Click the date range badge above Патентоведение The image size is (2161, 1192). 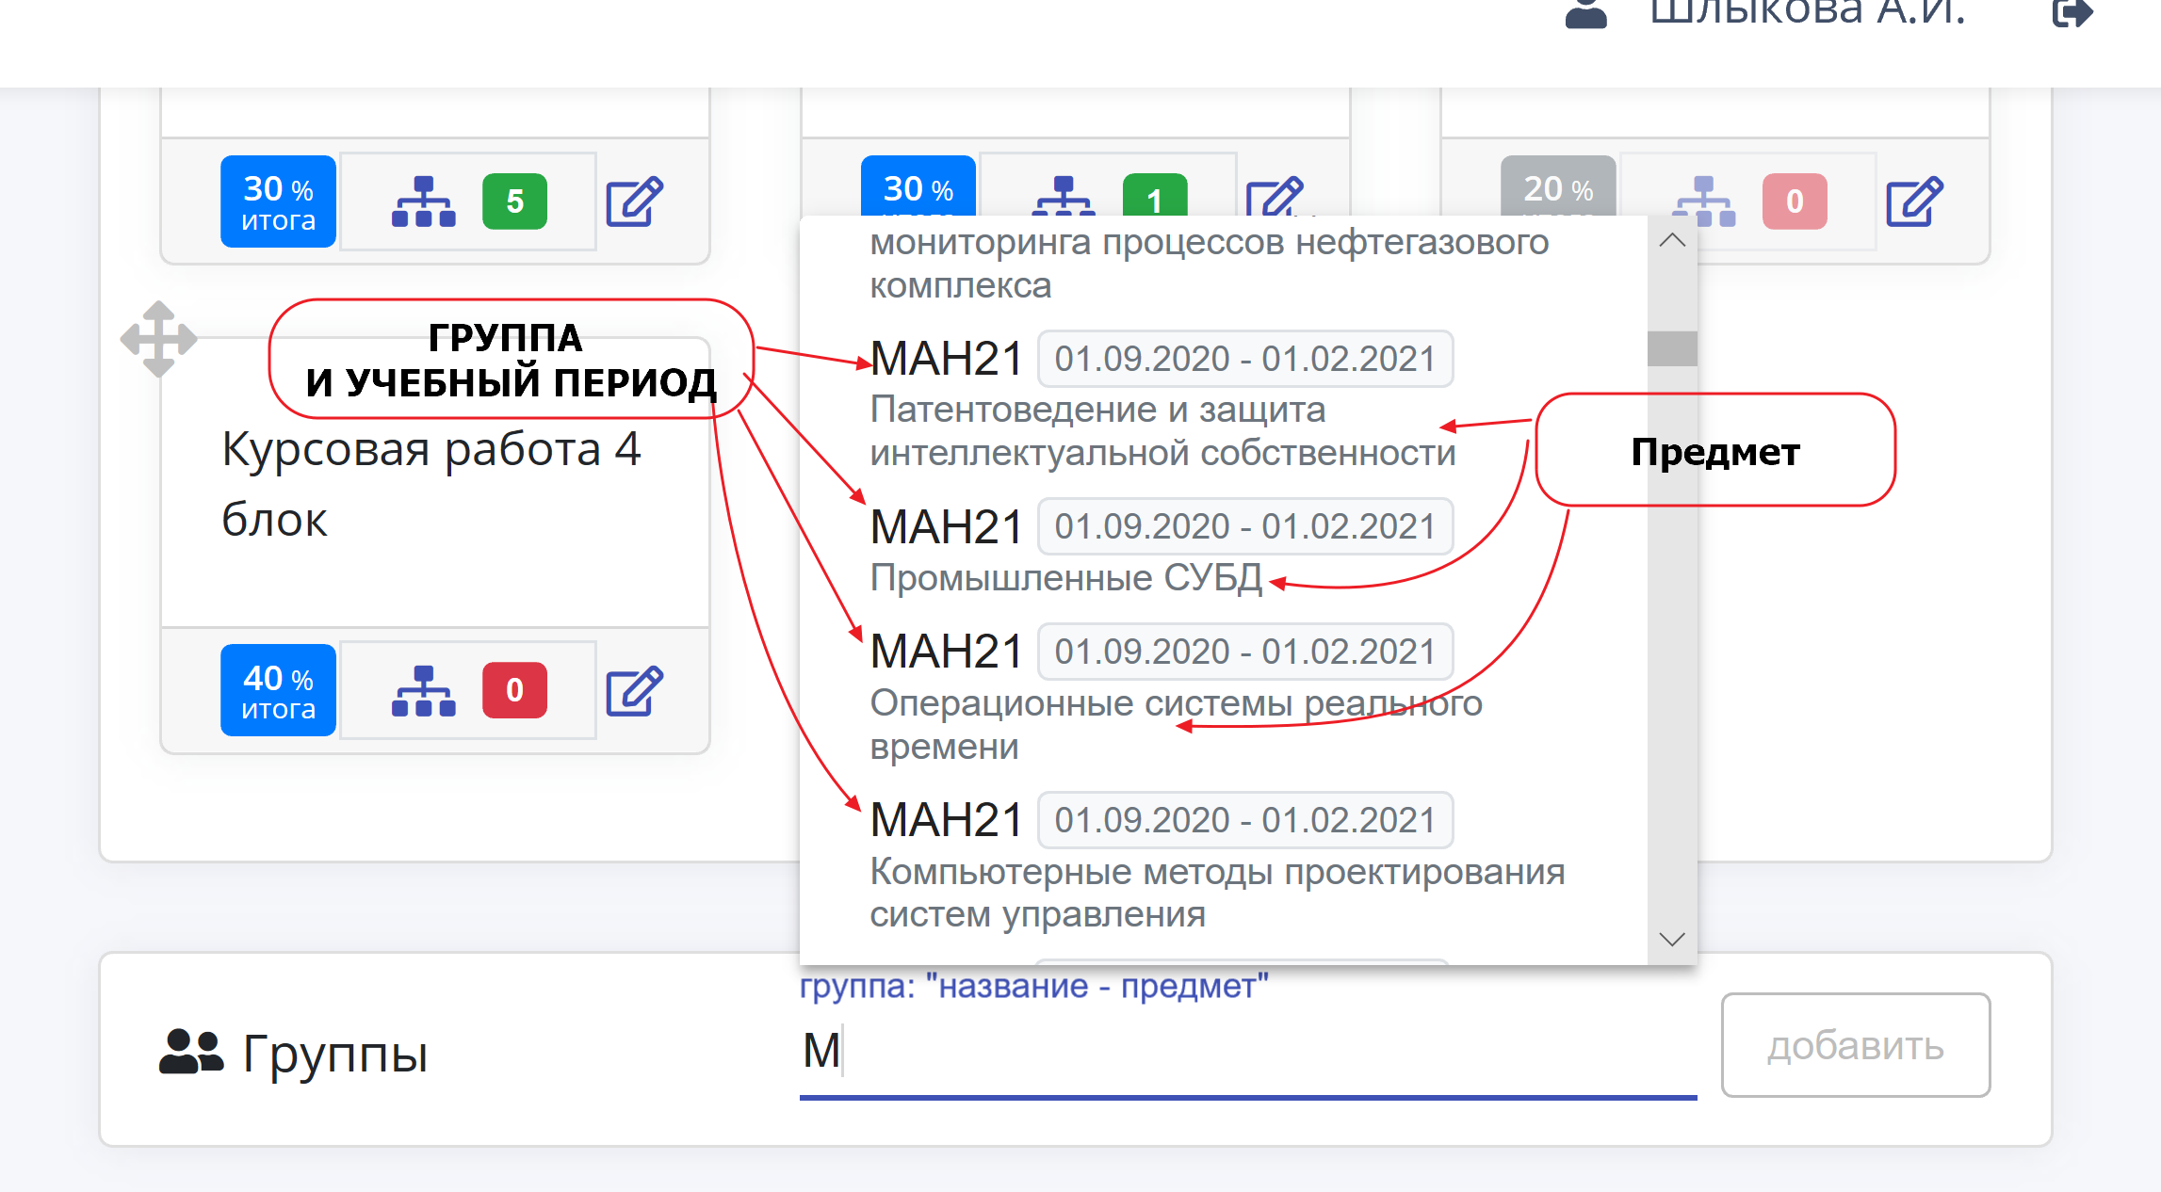(x=1245, y=359)
